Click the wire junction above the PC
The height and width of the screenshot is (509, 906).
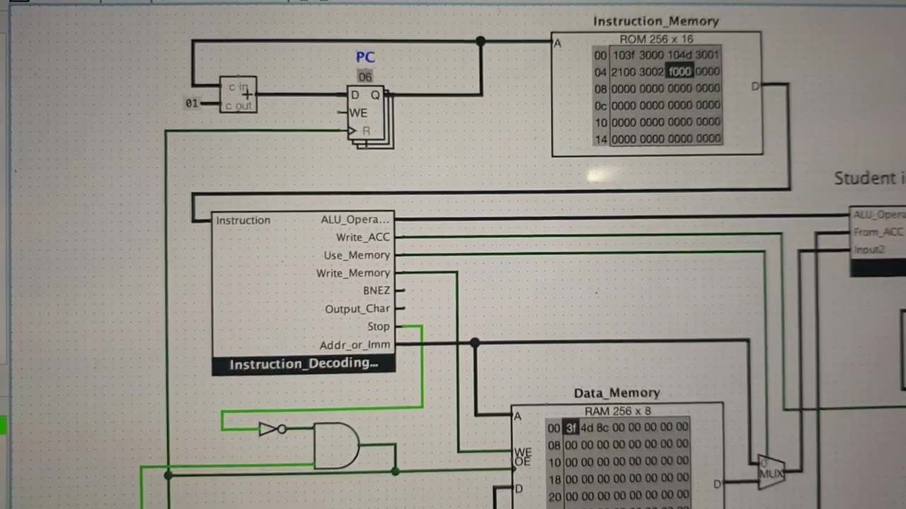coord(481,42)
